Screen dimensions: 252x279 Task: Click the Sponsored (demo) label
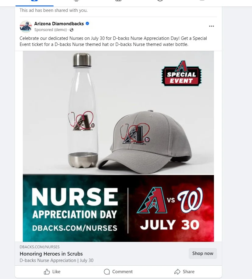(x=50, y=30)
